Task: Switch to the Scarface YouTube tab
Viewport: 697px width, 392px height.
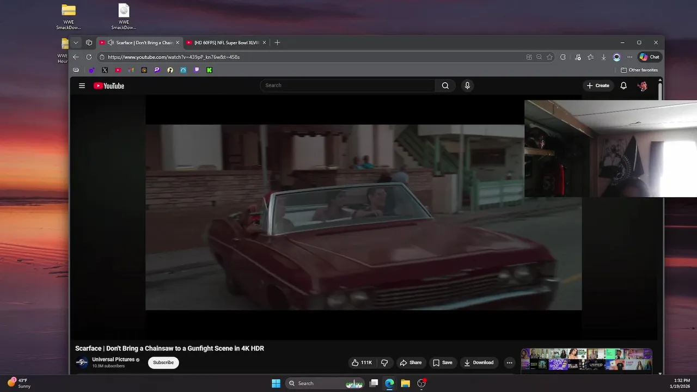Action: coord(139,42)
